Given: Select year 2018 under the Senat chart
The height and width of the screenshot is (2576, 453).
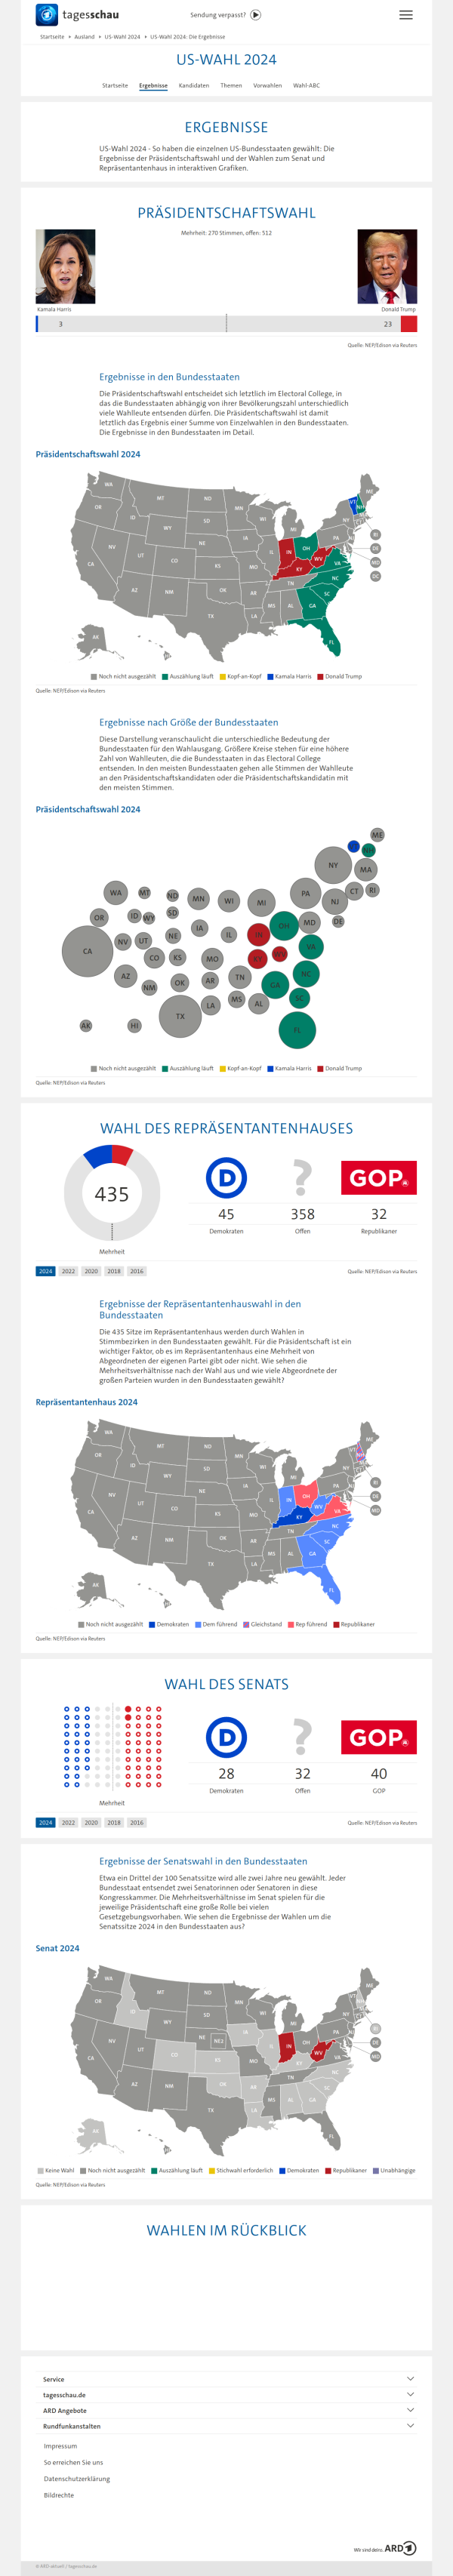Looking at the screenshot, I should pyautogui.click(x=114, y=1822).
